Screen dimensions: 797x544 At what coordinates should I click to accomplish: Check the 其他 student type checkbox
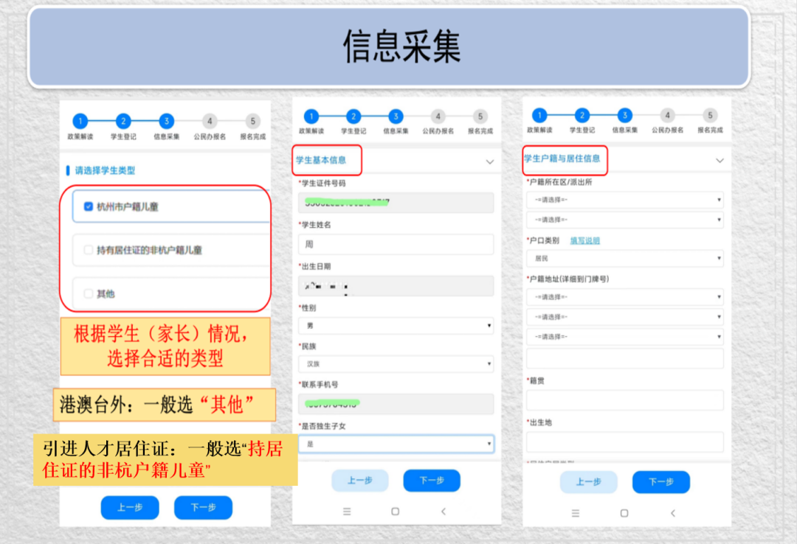[89, 293]
